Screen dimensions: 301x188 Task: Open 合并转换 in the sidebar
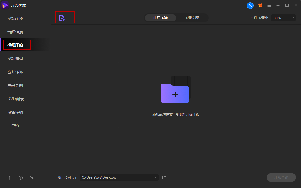(25, 72)
